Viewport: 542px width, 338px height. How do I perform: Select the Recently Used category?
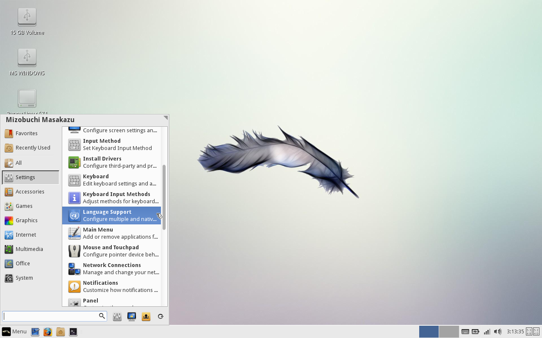30,148
